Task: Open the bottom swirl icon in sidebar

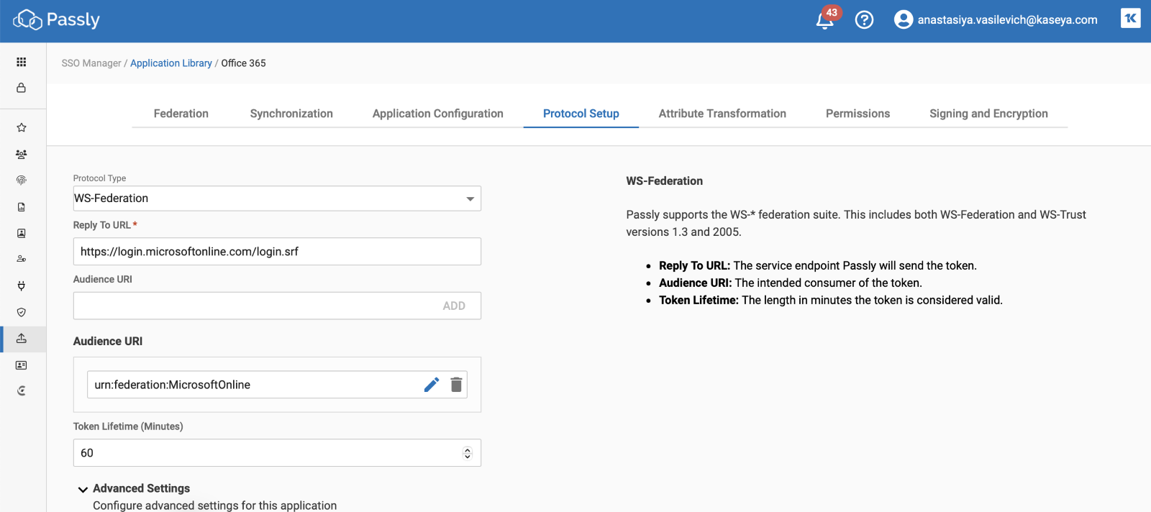Action: point(22,390)
